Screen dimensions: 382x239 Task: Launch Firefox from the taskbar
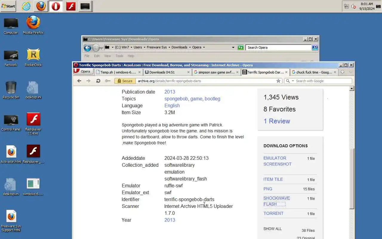coord(41,6)
